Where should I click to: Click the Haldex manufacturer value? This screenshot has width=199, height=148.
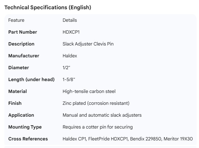point(70,56)
